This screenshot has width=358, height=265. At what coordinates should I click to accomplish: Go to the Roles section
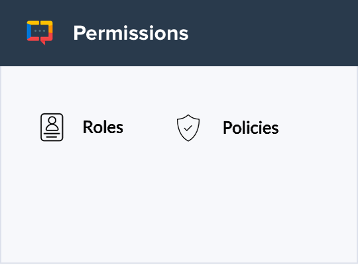82,127
